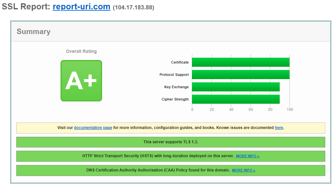Click the '60' axis value
Image resolution: width=336 pixels, height=188 pixels.
pyautogui.click(x=251, y=110)
